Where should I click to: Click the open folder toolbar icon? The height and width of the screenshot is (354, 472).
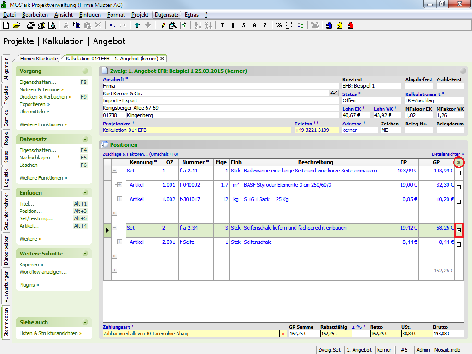(17, 25)
